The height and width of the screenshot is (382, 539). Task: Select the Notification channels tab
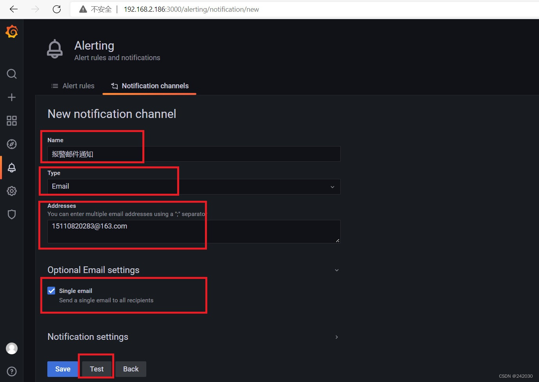[x=149, y=86]
